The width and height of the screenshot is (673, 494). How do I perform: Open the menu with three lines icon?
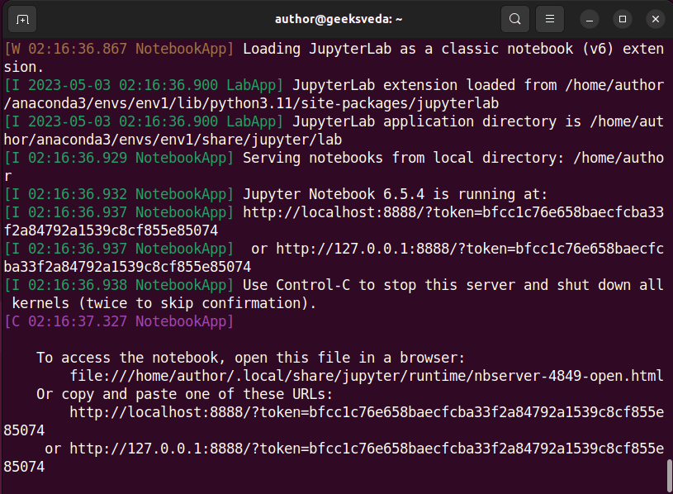point(549,18)
